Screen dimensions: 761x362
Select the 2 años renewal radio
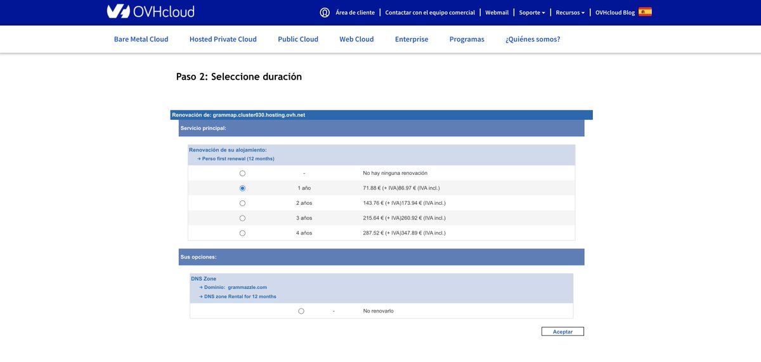click(242, 203)
